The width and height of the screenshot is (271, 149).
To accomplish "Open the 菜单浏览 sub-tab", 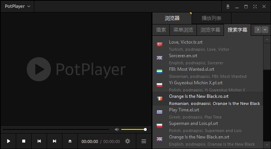I will pos(183,30).
